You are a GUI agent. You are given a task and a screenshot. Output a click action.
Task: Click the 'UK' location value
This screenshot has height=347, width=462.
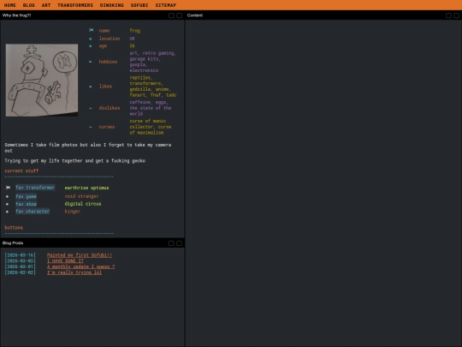click(x=133, y=39)
